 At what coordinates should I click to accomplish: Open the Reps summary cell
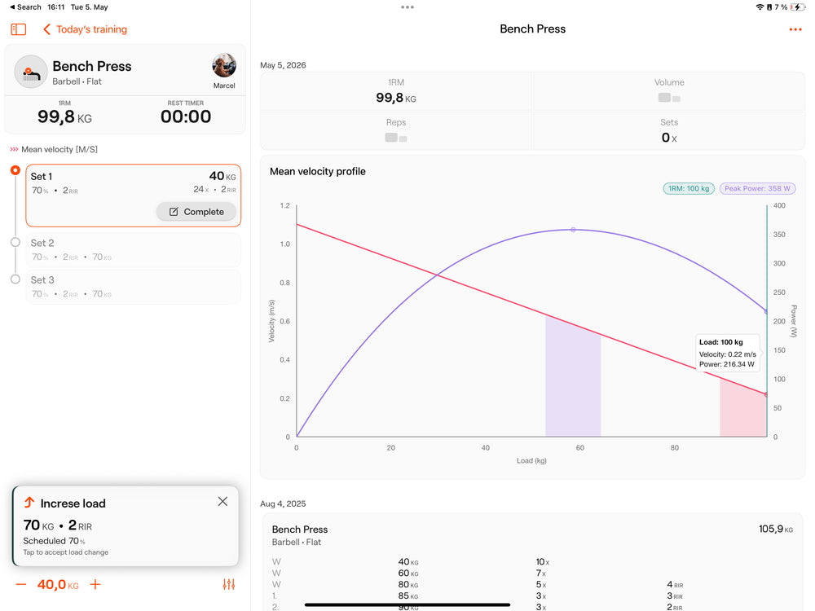(396, 131)
